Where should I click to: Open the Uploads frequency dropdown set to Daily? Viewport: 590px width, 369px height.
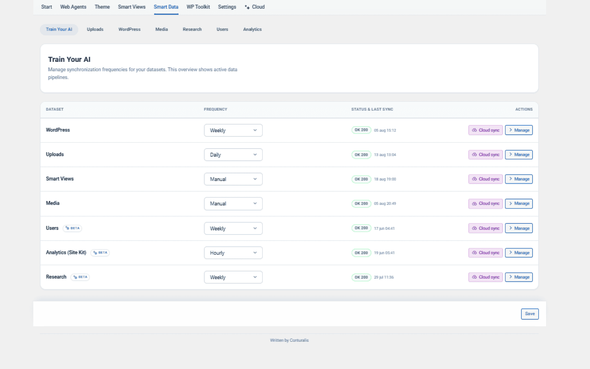233,155
